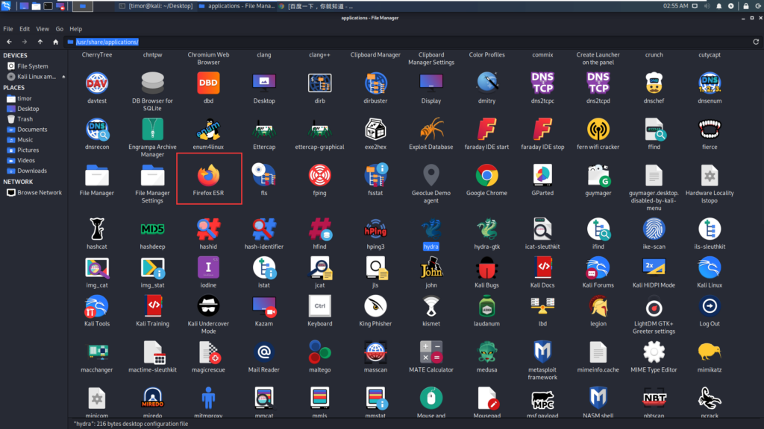Select the legion helmet icon

(598, 306)
